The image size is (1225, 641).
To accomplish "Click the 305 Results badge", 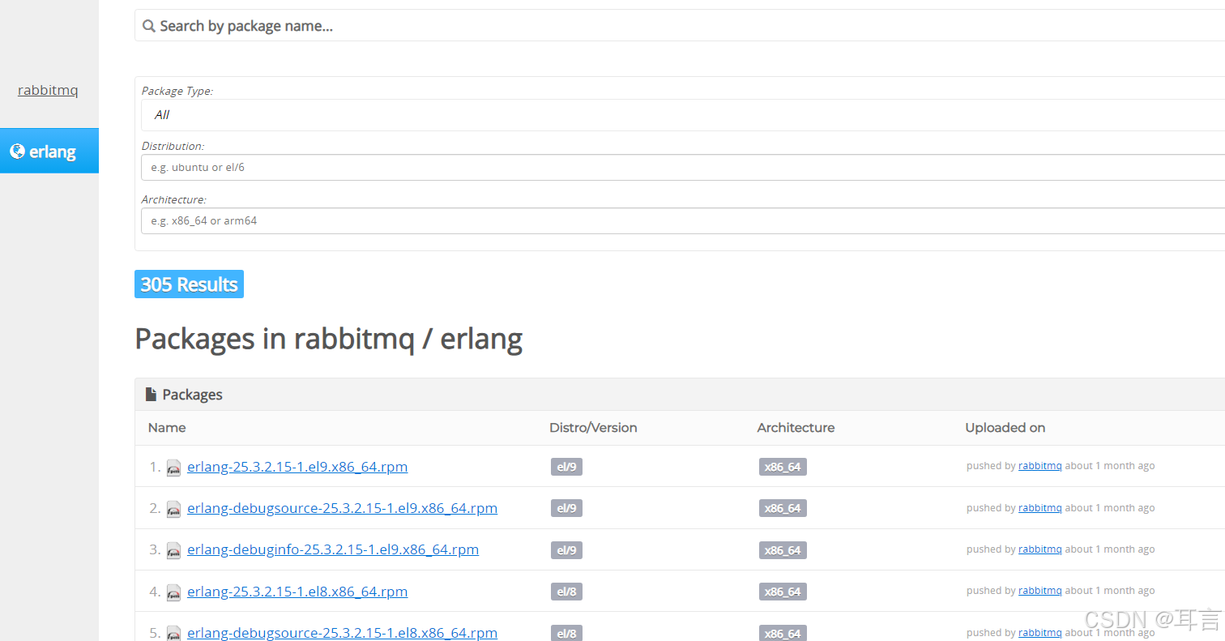I will click(x=189, y=284).
